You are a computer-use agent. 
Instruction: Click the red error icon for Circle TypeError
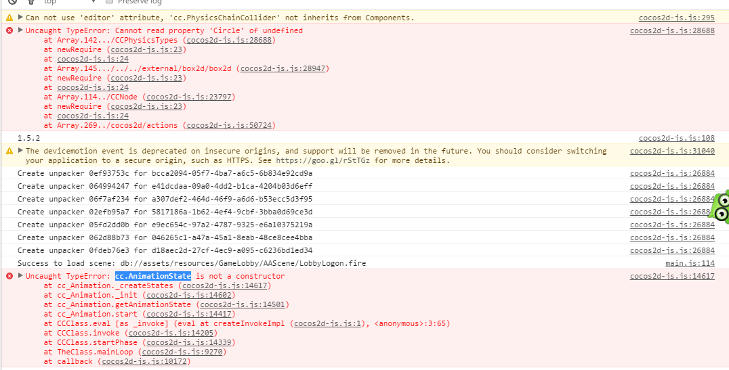click(x=9, y=30)
